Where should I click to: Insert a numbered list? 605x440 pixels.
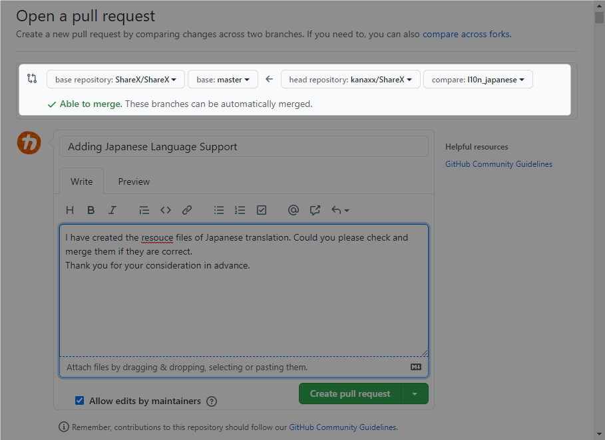pos(240,210)
